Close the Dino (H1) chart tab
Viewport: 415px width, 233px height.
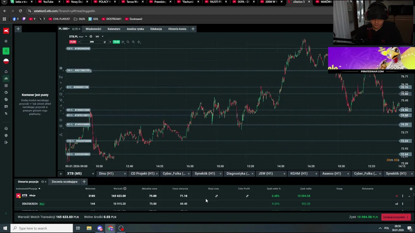(125, 174)
